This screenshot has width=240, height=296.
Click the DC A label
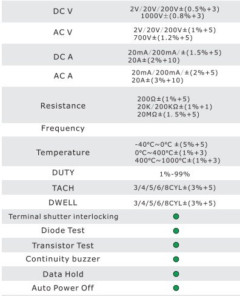point(63,57)
